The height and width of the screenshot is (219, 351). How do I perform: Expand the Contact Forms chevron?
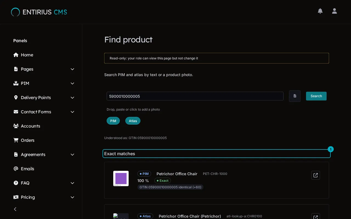pos(72,112)
